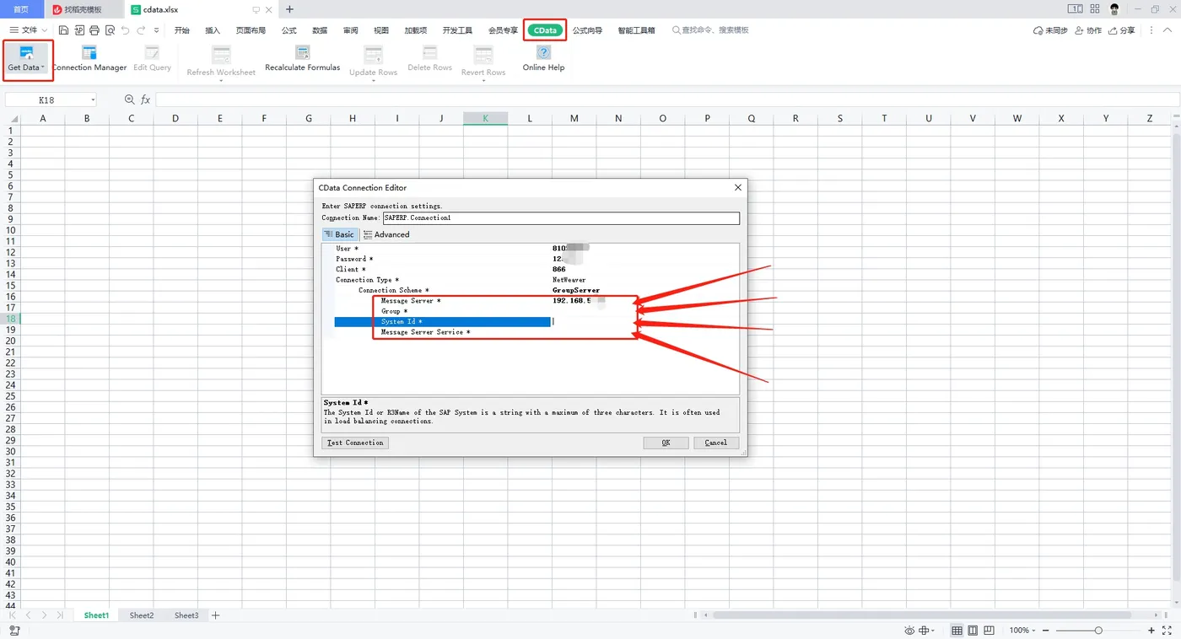This screenshot has width=1181, height=639.
Task: Switch to the 数据 ribbon tab
Action: tap(320, 30)
